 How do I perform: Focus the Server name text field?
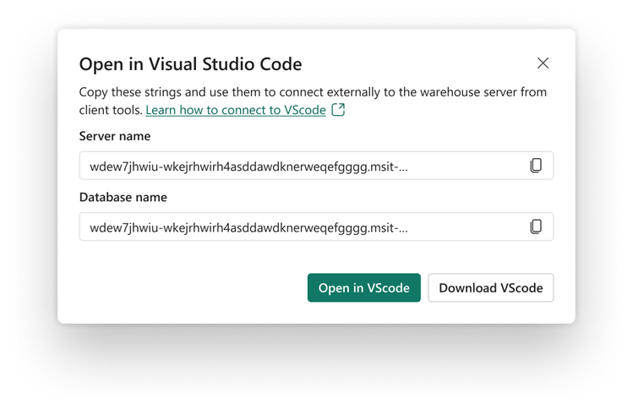click(x=316, y=166)
